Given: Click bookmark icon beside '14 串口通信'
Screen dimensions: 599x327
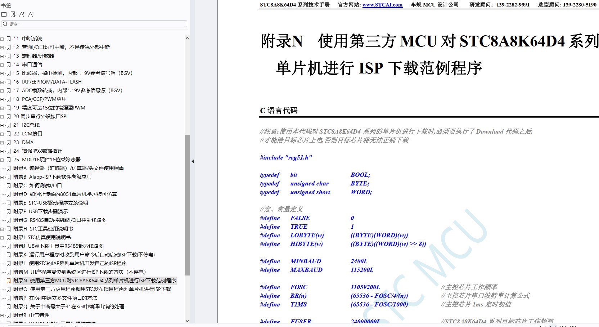Looking at the screenshot, I should point(9,64).
